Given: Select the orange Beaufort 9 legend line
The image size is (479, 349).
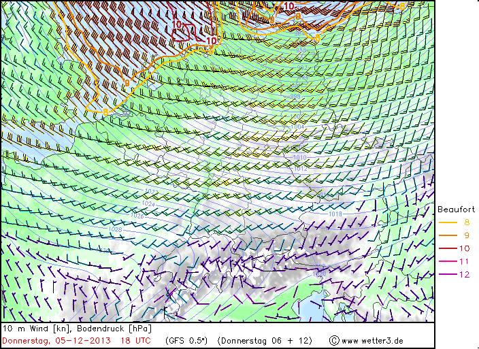Looking at the screenshot, I should [447, 235].
